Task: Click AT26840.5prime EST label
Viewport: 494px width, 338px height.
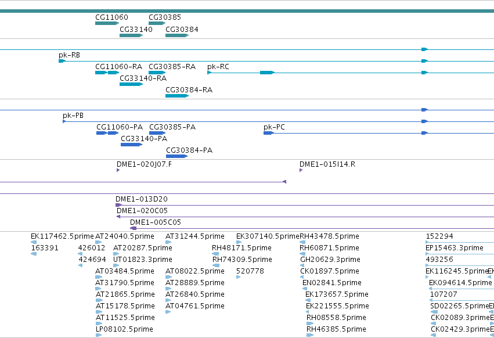Action: (x=195, y=294)
